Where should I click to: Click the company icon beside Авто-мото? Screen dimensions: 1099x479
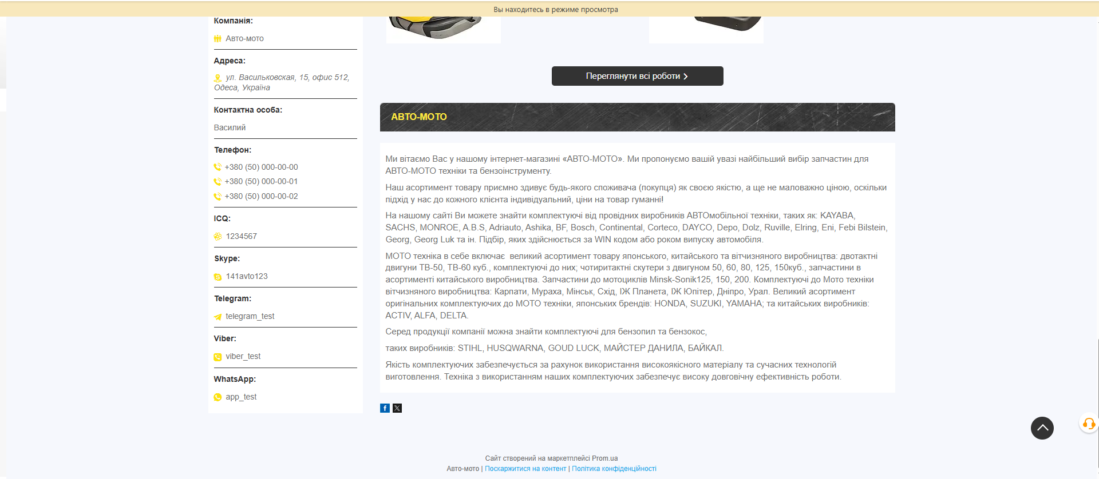point(218,39)
